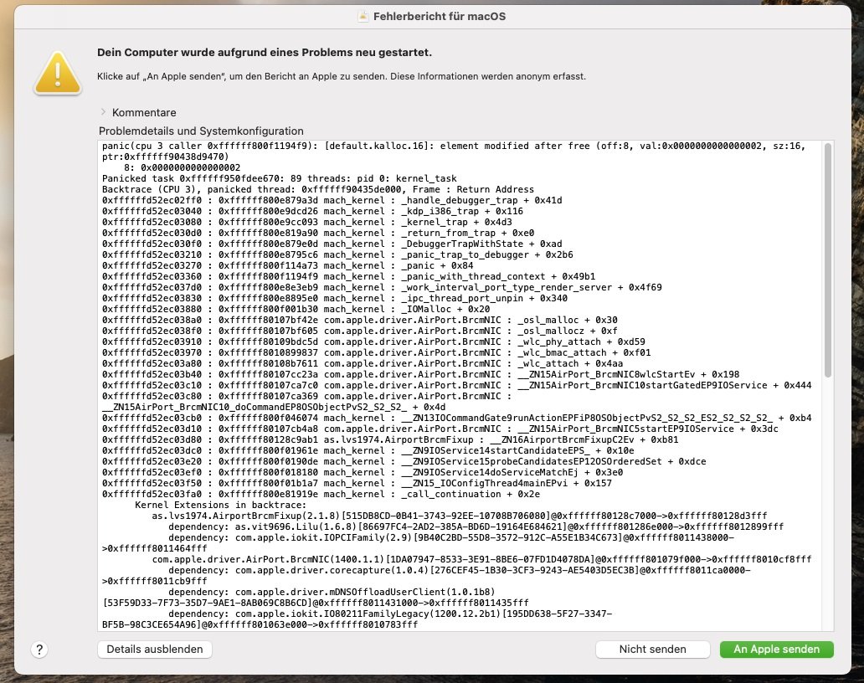This screenshot has width=864, height=683.
Task: Expand the Kommentare section
Action: (x=103, y=112)
